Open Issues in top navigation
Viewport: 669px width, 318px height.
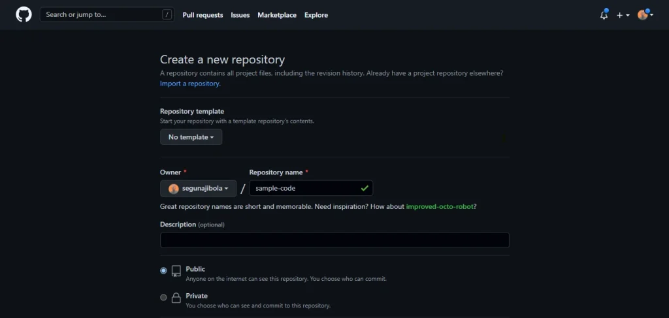coord(240,15)
